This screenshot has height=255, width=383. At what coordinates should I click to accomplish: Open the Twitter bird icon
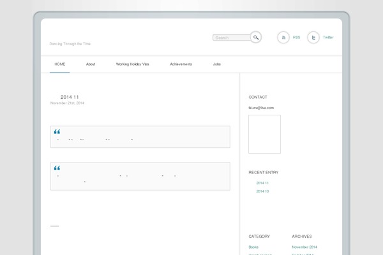coord(313,38)
